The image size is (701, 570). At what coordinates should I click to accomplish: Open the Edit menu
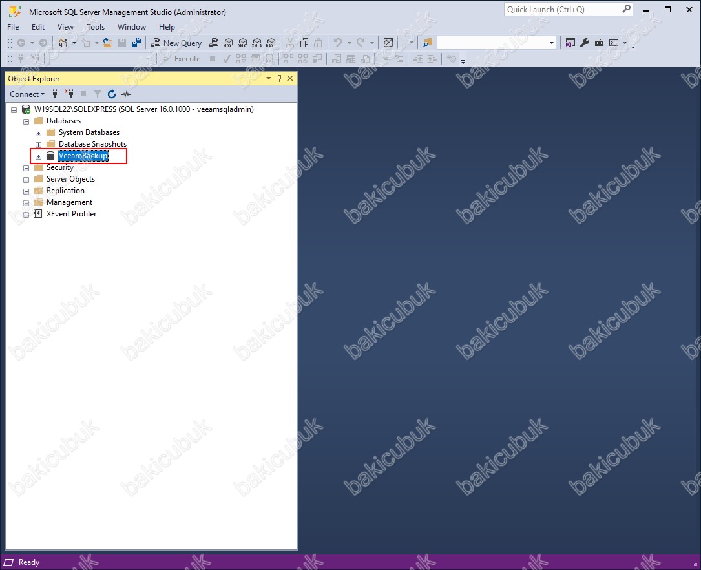[38, 27]
